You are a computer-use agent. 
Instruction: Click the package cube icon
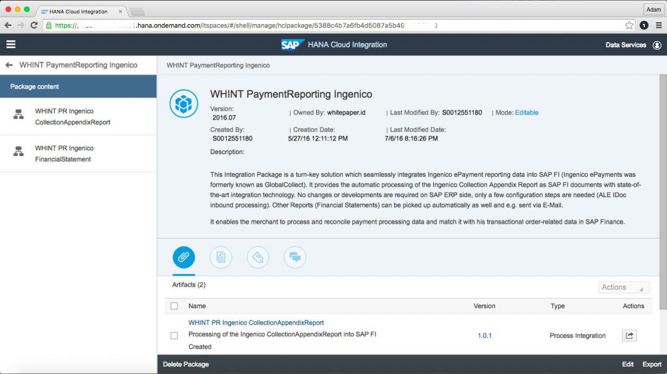[x=184, y=103]
